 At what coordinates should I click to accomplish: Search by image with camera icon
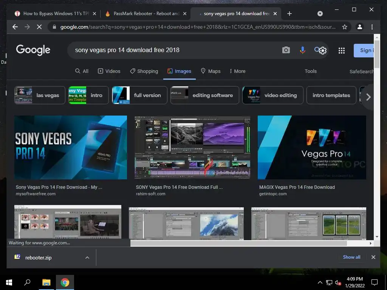(286, 50)
